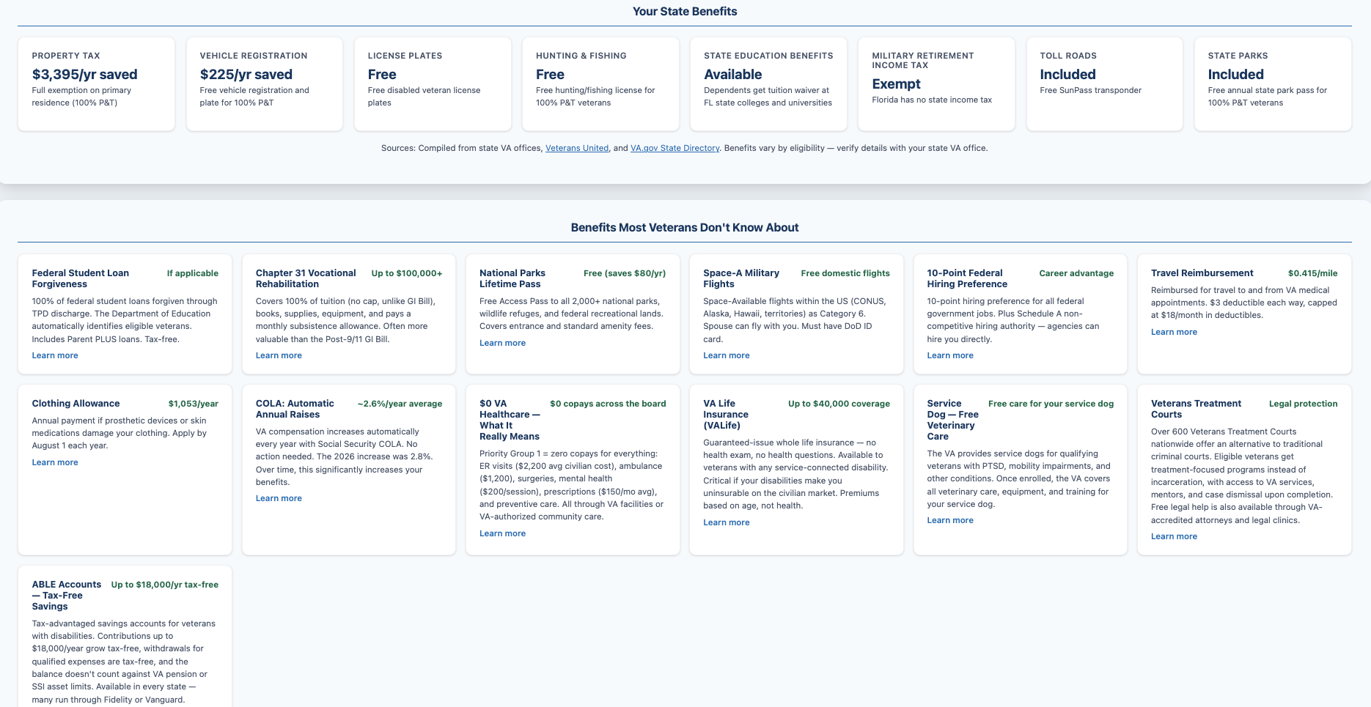The width and height of the screenshot is (1371, 707).
Task: Select the State Education Benefits card
Action: pos(768,84)
